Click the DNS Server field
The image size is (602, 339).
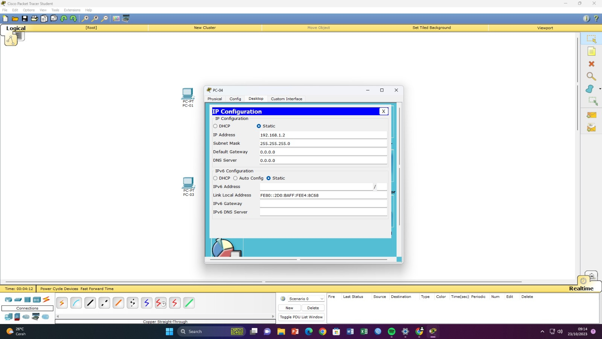(323, 160)
